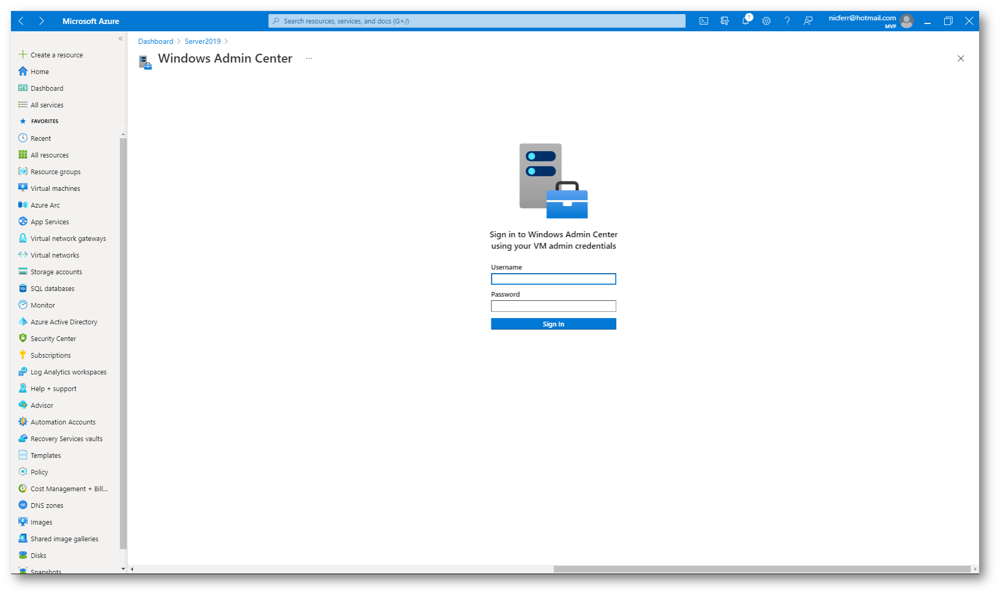Viewport: 1001px width, 596px height.
Task: Click Help + support icon
Action: tap(23, 388)
